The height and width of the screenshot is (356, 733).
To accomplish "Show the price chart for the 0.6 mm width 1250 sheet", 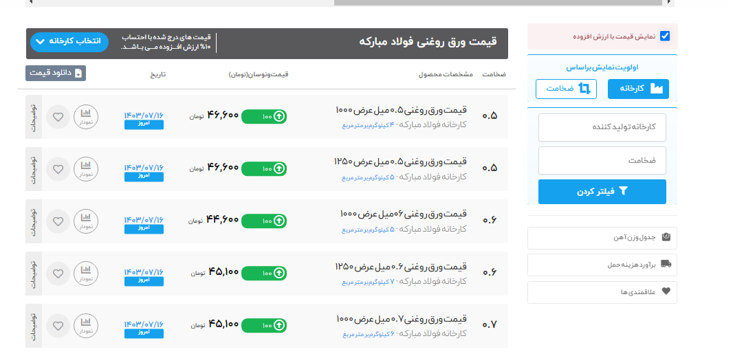I will click(x=86, y=274).
